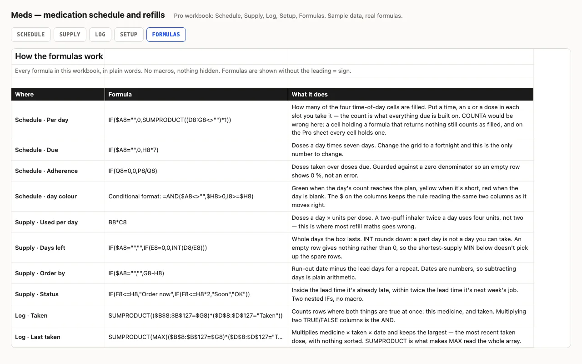Select the B8*C8 formula cell

(x=196, y=222)
